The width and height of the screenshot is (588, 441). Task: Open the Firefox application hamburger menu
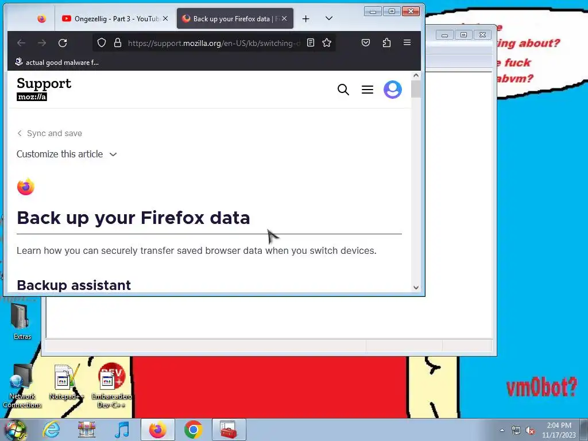click(407, 42)
